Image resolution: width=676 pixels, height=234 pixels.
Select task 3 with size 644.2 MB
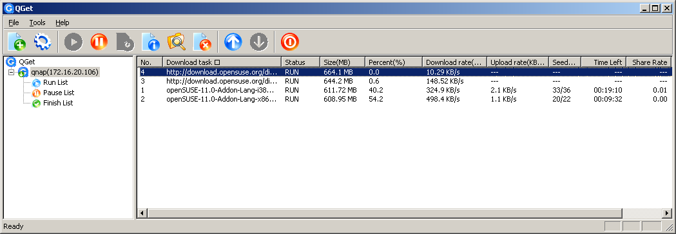(405, 81)
